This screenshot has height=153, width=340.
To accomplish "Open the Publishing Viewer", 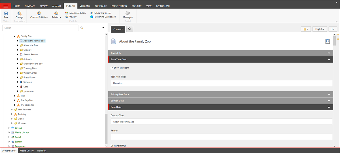I will [x=101, y=13].
